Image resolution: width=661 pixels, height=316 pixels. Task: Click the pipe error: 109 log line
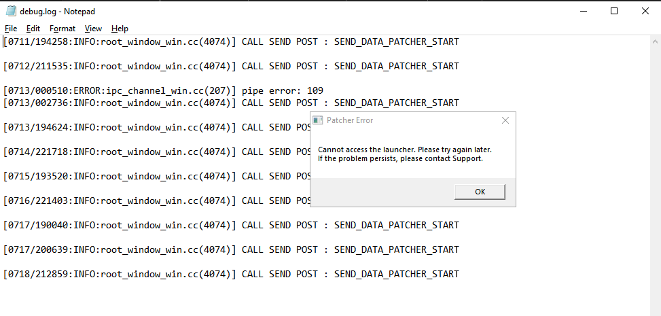[163, 90]
